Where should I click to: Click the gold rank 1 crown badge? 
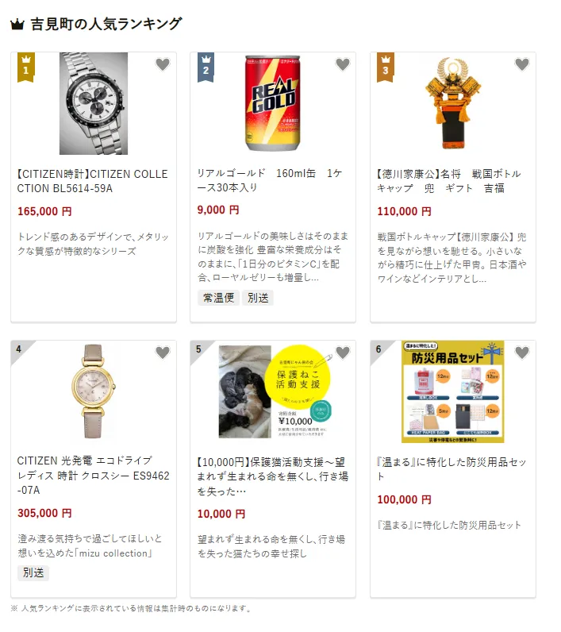tap(25, 67)
